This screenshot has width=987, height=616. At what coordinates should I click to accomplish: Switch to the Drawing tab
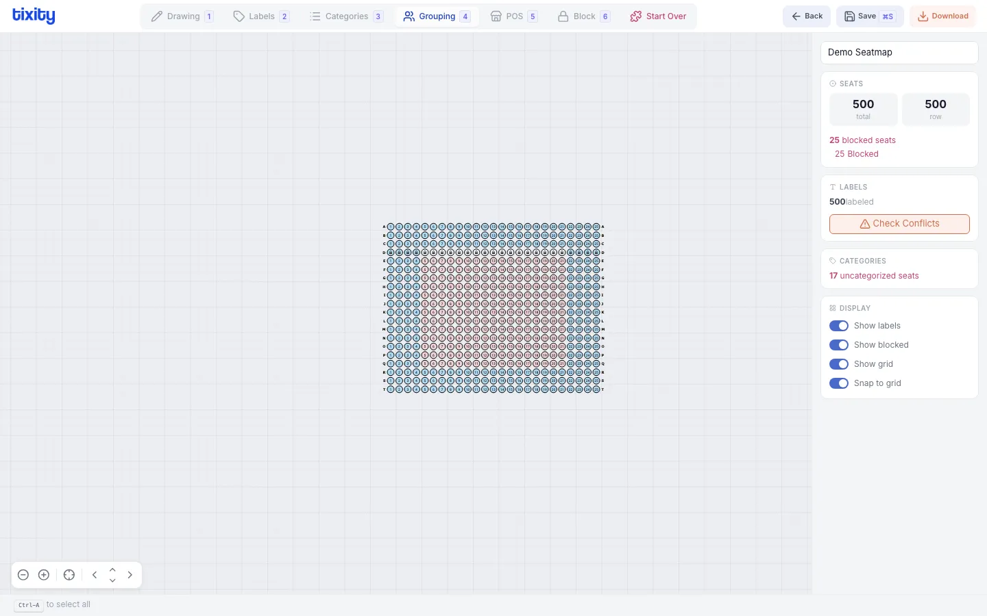182,16
